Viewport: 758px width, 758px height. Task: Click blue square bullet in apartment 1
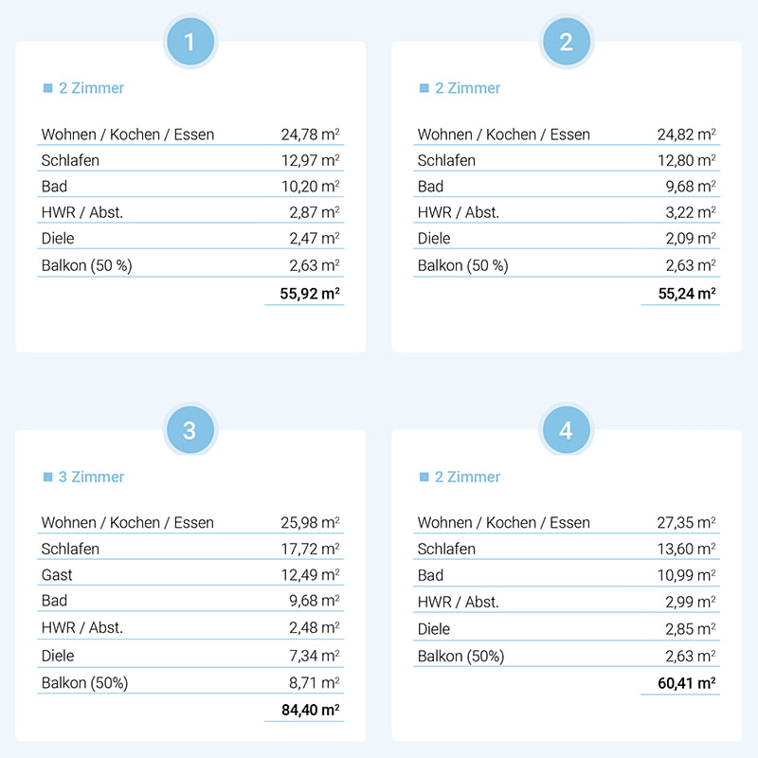click(x=47, y=88)
